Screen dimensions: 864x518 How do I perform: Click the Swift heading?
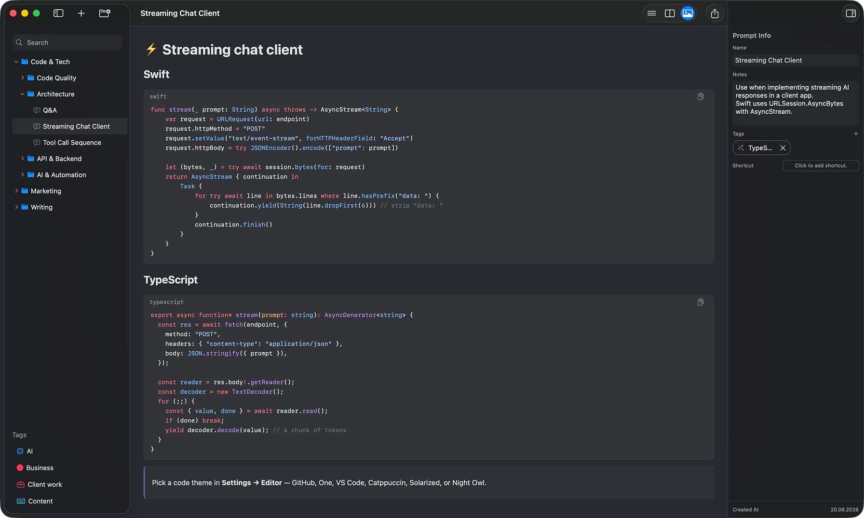pyautogui.click(x=156, y=74)
